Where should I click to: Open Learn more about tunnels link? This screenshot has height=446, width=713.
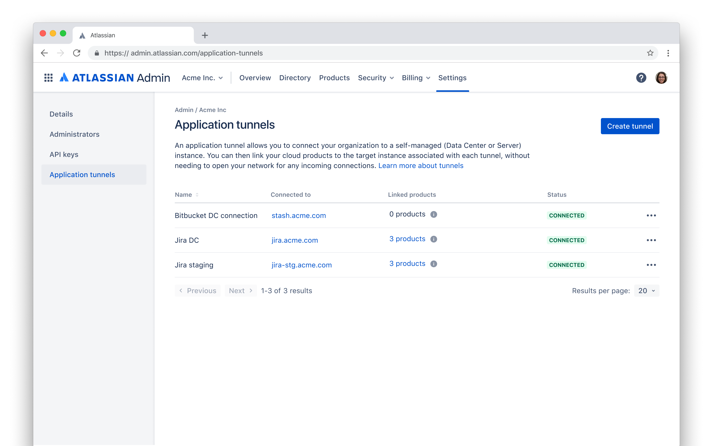421,165
